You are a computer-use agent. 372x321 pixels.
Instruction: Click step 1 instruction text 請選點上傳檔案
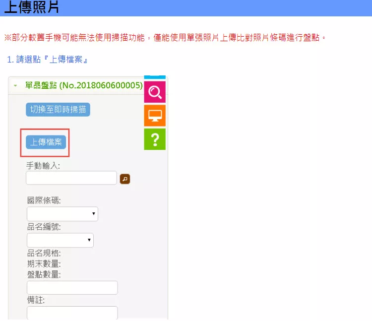click(48, 60)
